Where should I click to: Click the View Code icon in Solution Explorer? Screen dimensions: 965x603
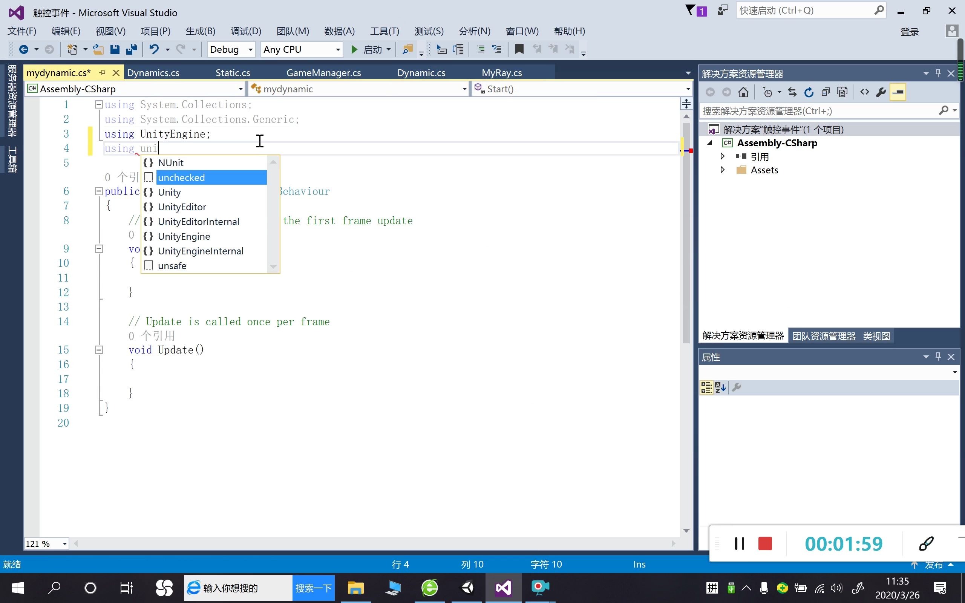[x=864, y=93]
